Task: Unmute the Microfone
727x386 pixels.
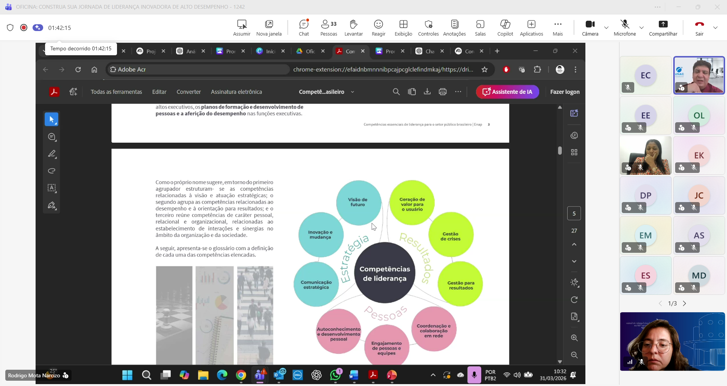Action: click(625, 28)
